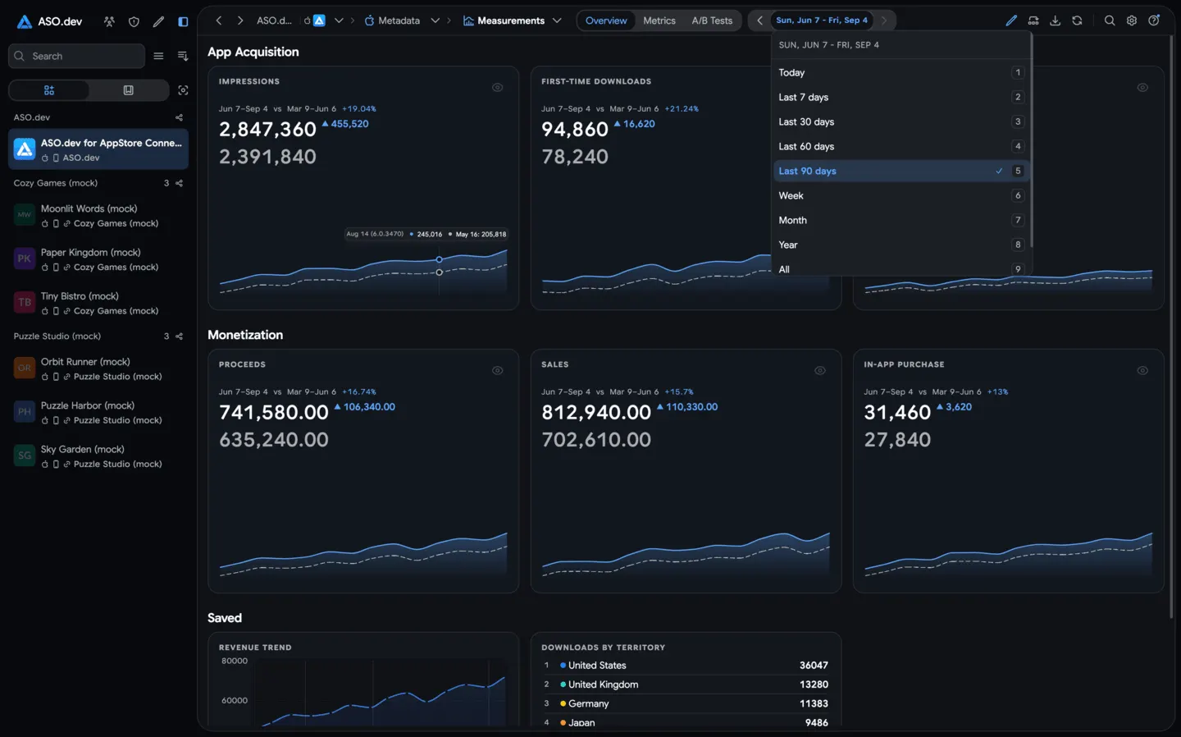Switch to the Overview tab
This screenshot has height=737, width=1181.
606,21
